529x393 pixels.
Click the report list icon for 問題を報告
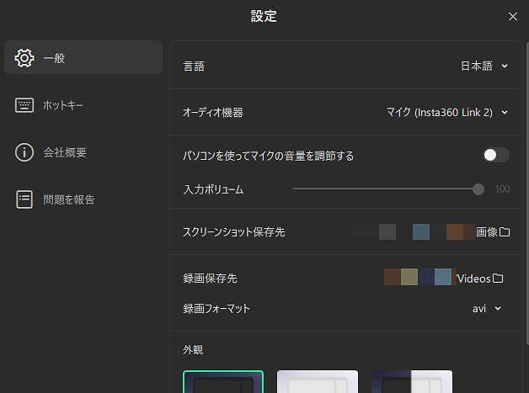pyautogui.click(x=24, y=199)
